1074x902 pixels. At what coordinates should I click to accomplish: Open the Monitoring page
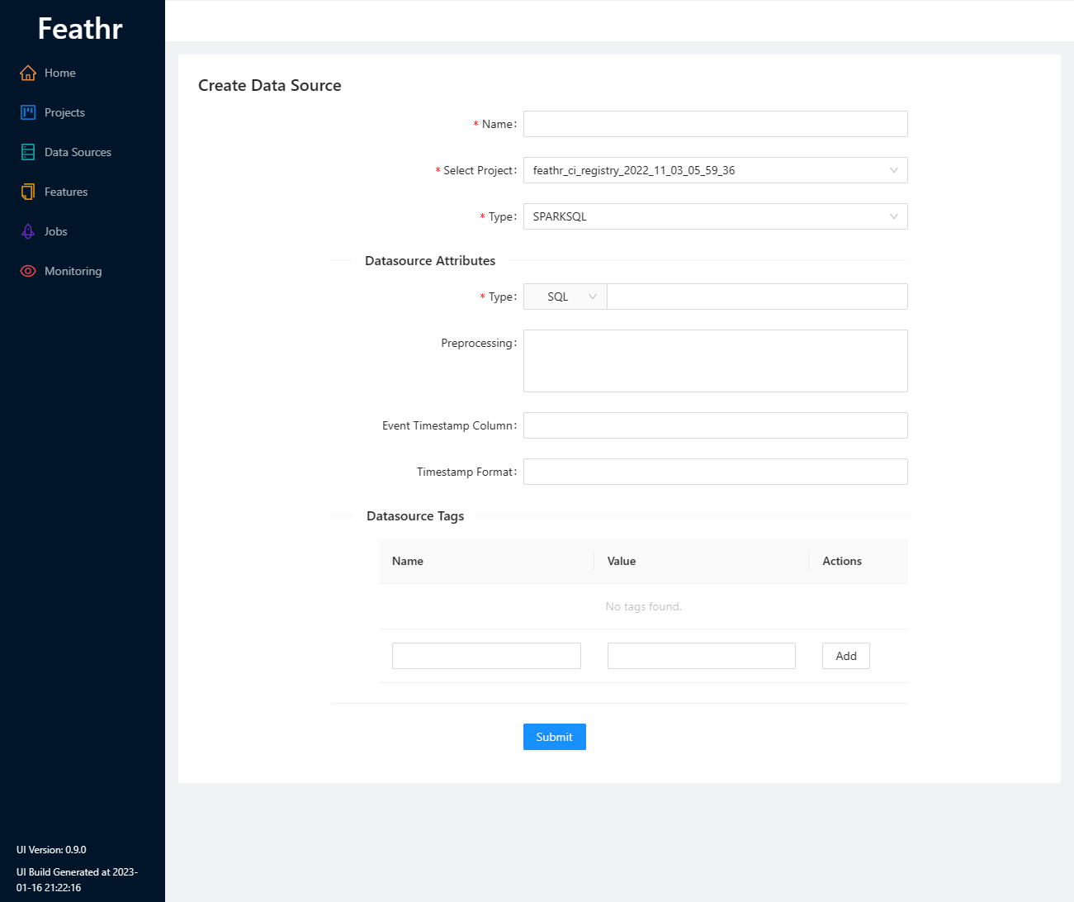(83, 271)
